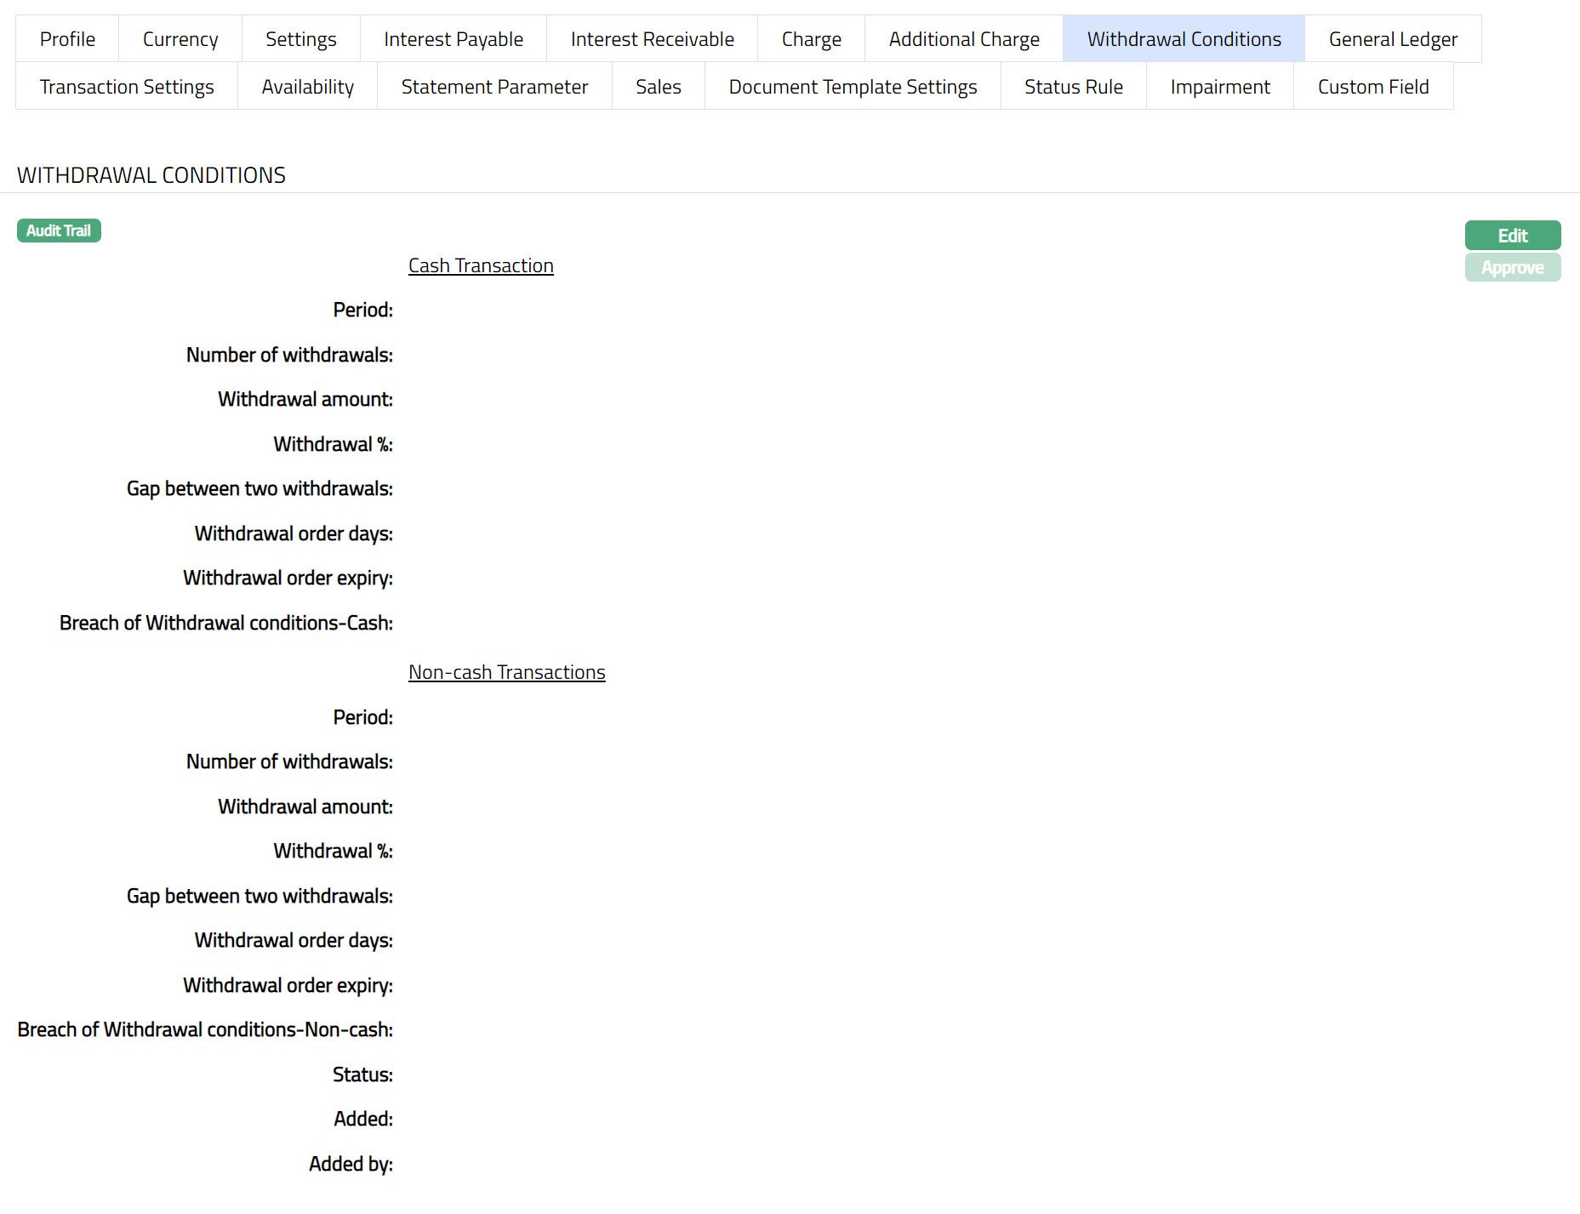The width and height of the screenshot is (1580, 1214).
Task: Select the Sales tab
Action: [659, 87]
